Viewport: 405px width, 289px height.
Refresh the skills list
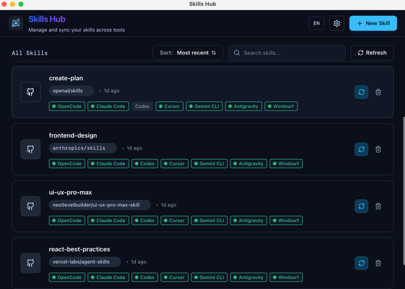coord(372,53)
